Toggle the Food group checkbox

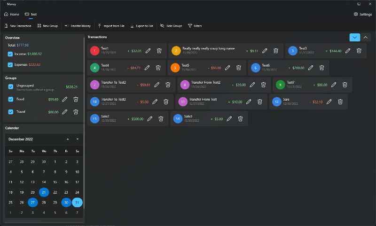(x=10, y=99)
